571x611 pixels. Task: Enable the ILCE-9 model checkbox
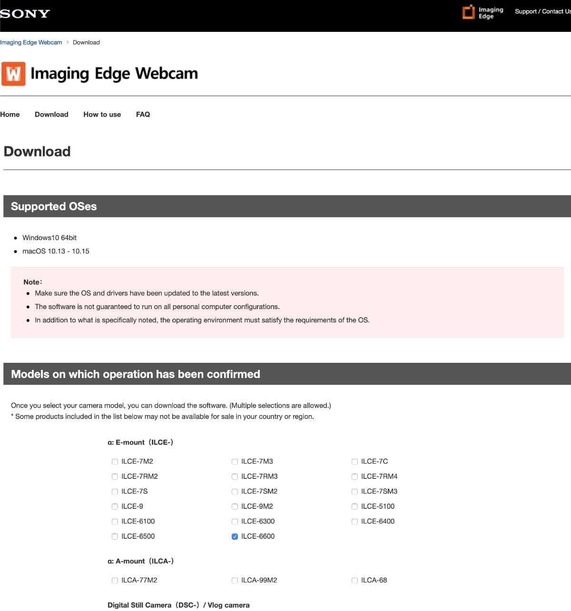115,506
